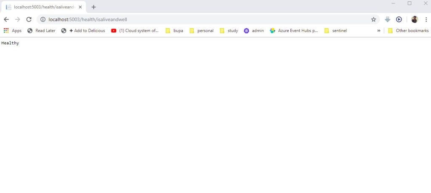Image resolution: width=431 pixels, height=193 pixels.
Task: Open Chrome's three-dot menu
Action: 426,19
